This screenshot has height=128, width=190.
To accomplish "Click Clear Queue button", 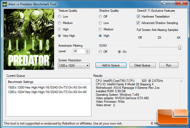I will coord(142,65).
